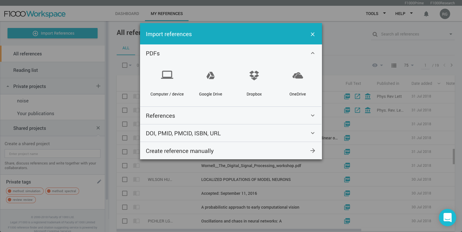Toggle reading list for WILSON HU… row
The width and height of the screenshot is (462, 232).
pos(136,179)
